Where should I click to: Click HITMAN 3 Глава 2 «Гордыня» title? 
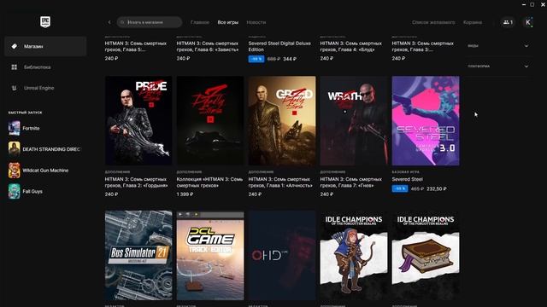pyautogui.click(x=136, y=182)
